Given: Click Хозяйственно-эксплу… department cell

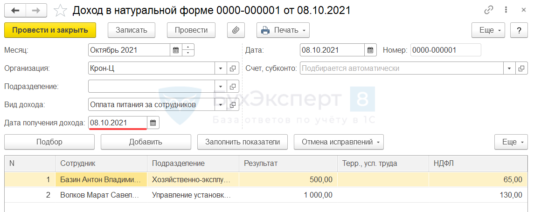Looking at the screenshot, I should click(193, 179).
